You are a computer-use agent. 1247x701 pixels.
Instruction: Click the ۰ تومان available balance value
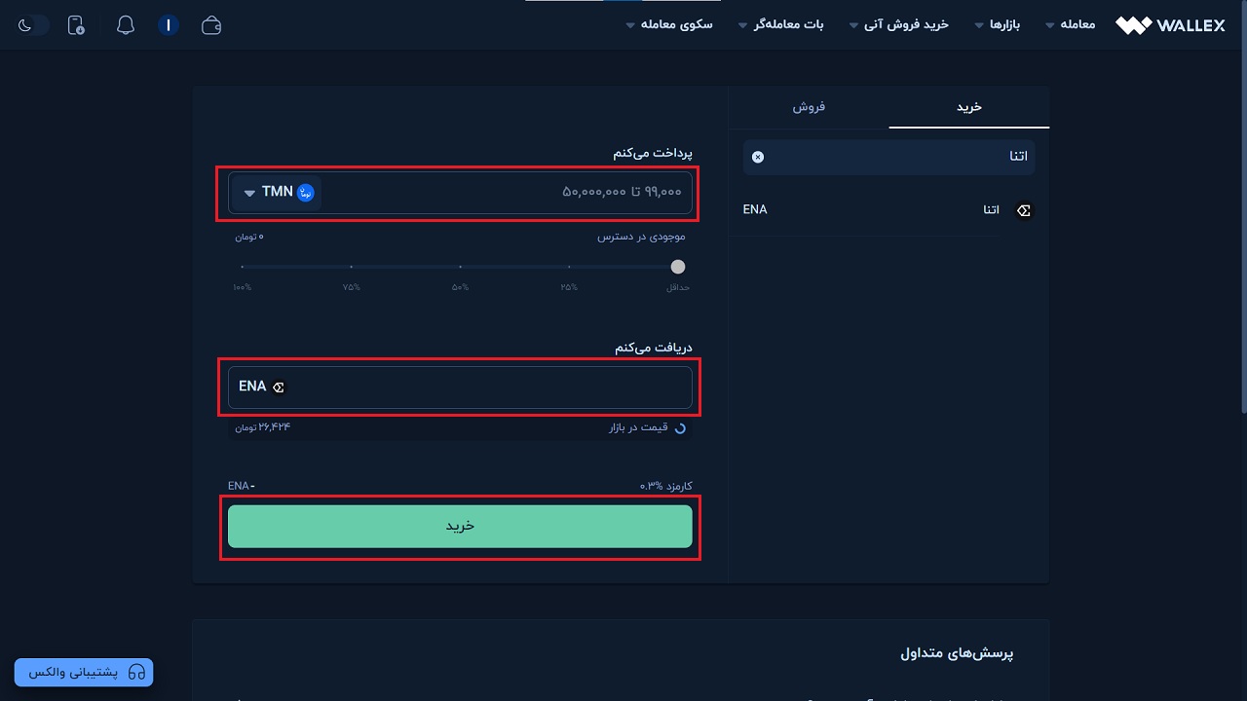247,237
